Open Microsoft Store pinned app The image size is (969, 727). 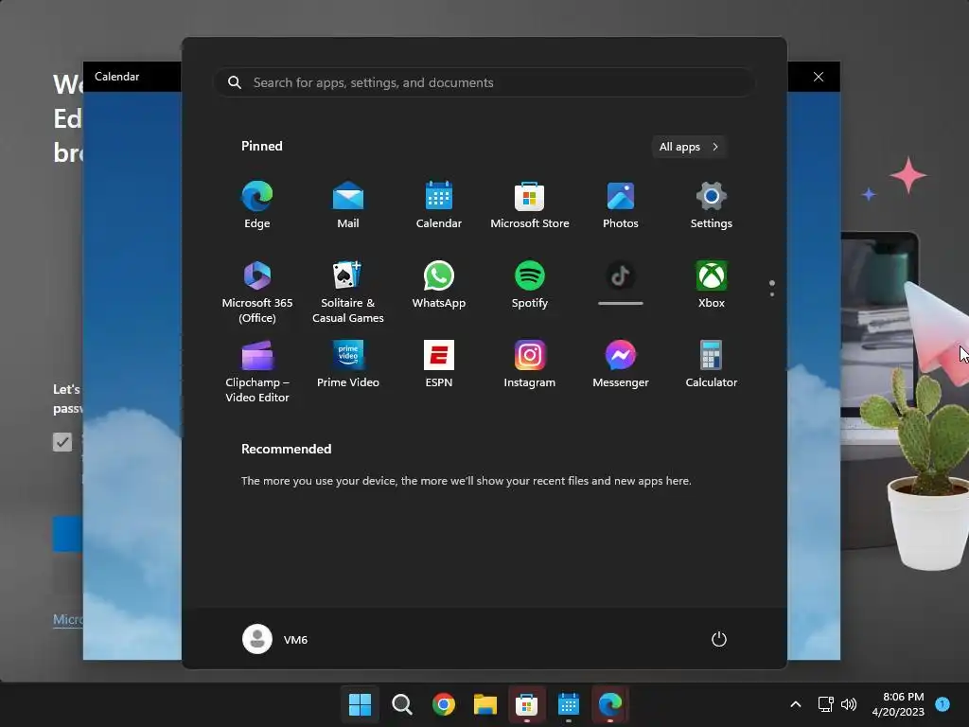click(530, 205)
